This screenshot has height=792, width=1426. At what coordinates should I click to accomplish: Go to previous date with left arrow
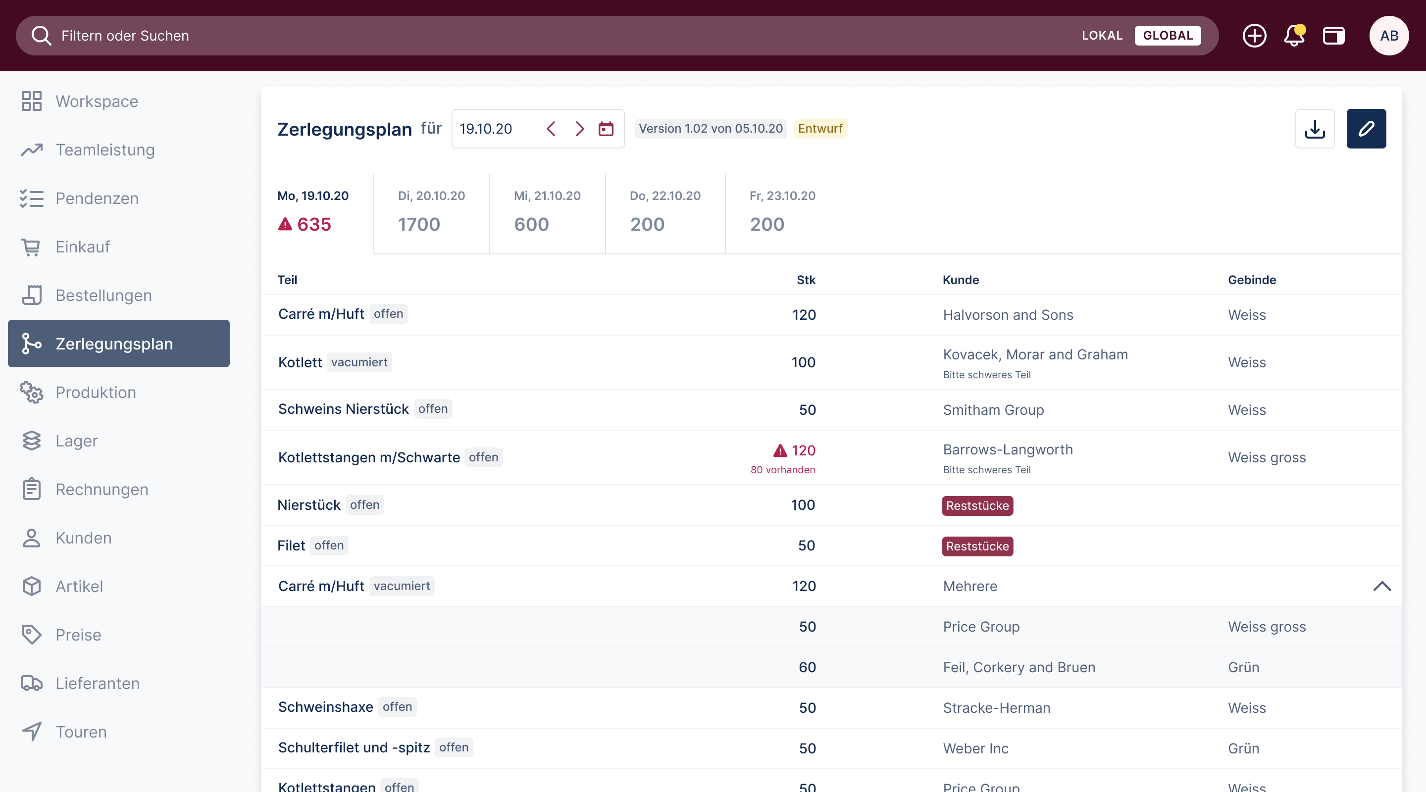pos(551,129)
